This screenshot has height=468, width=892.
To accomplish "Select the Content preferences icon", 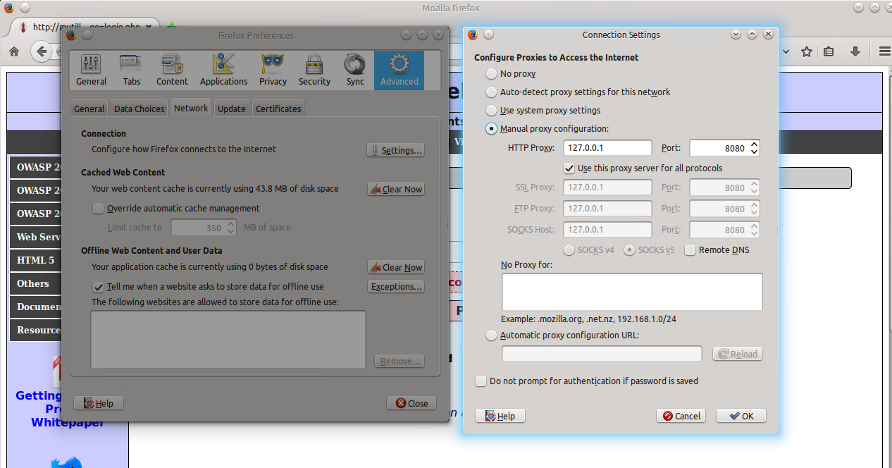I will [172, 70].
